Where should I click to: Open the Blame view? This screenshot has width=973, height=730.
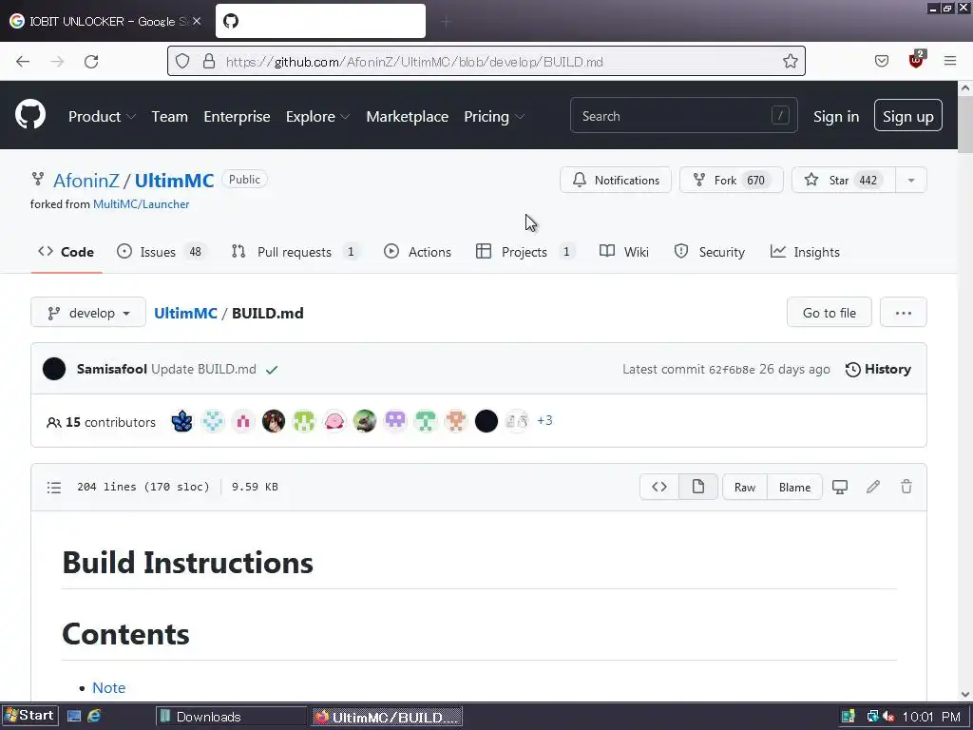(795, 488)
